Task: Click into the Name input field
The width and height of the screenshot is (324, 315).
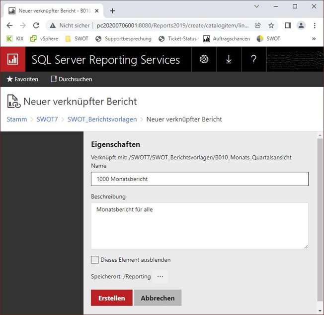Action: (x=199, y=179)
